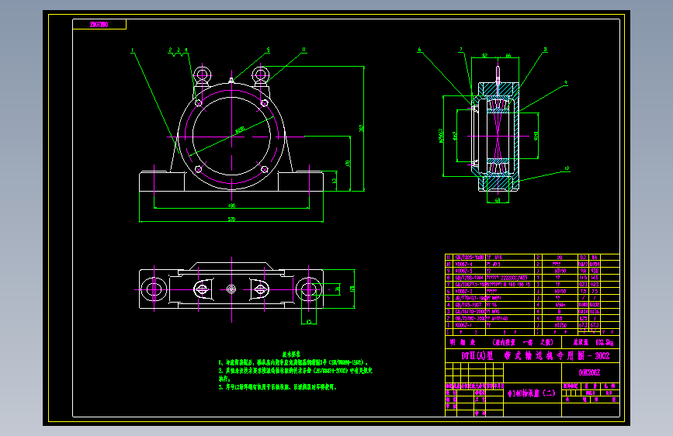Click balloon number 5 above the housing

[x=269, y=50]
